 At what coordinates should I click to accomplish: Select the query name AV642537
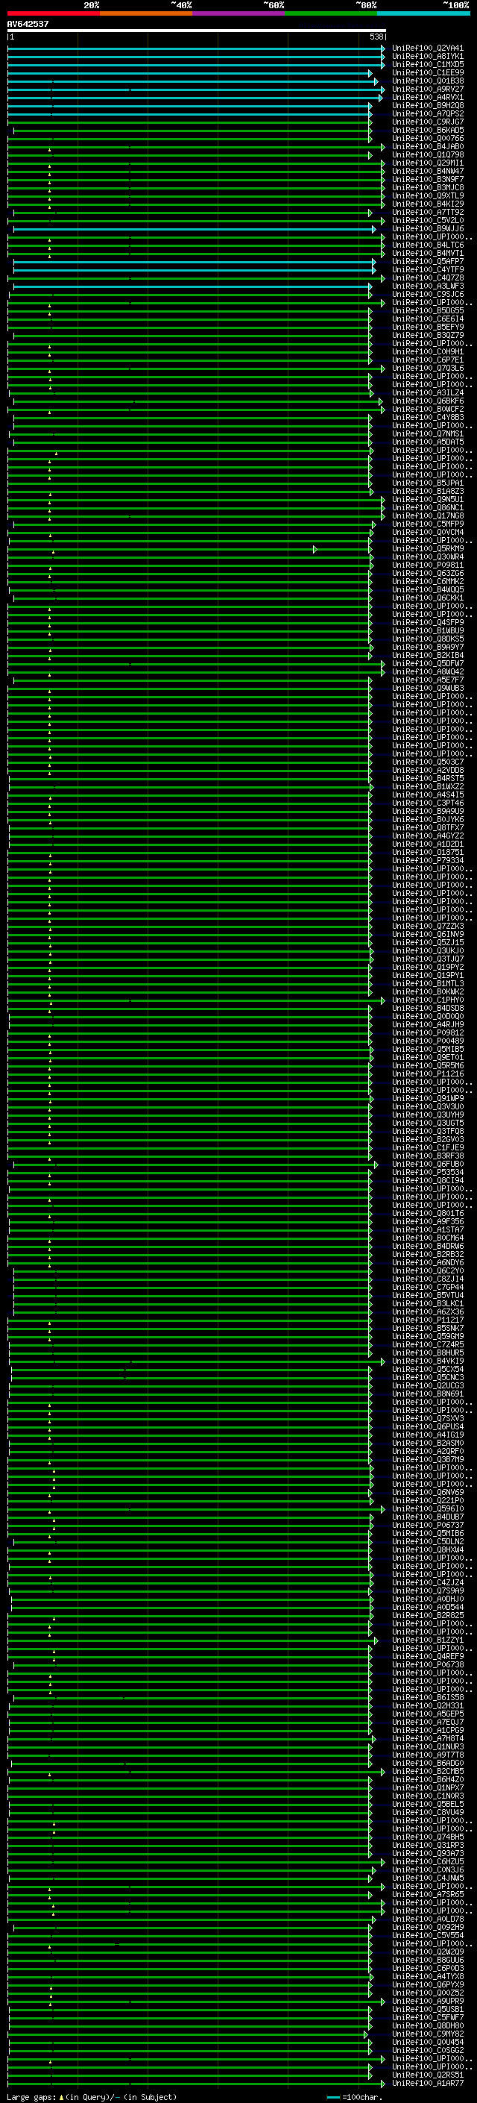click(x=28, y=24)
